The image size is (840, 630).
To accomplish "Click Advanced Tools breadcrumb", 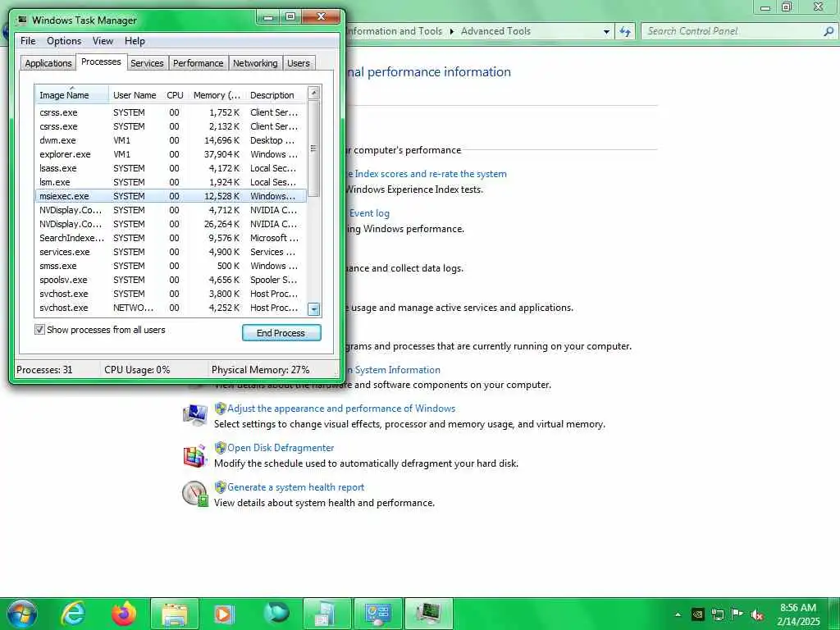I will (495, 31).
